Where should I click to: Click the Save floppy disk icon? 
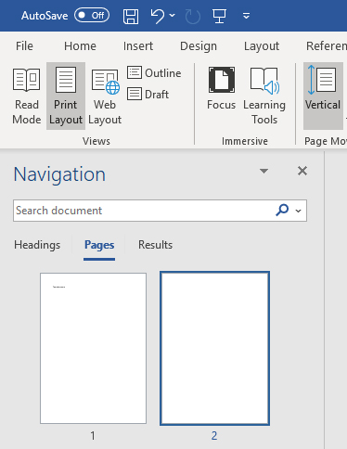click(131, 16)
